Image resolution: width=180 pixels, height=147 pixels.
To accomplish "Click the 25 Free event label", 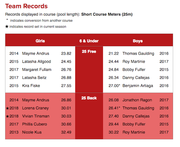I will coord(89,51).
